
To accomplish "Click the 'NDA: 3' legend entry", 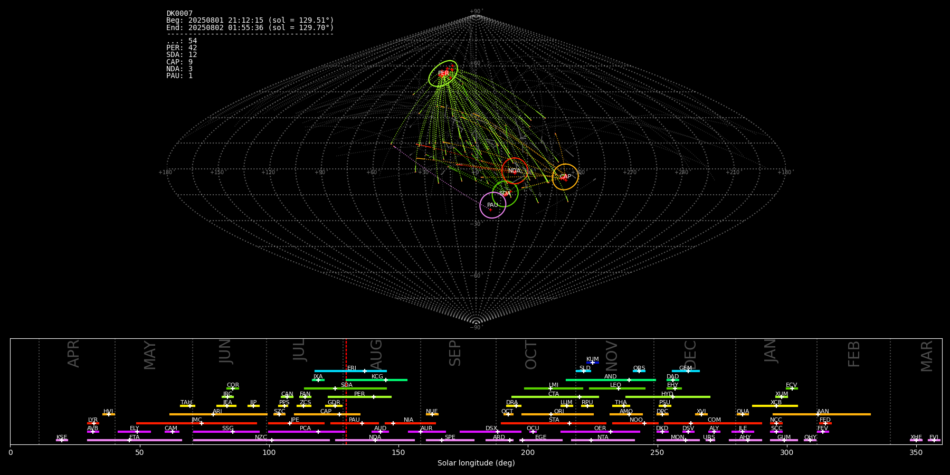I will click(x=179, y=69).
